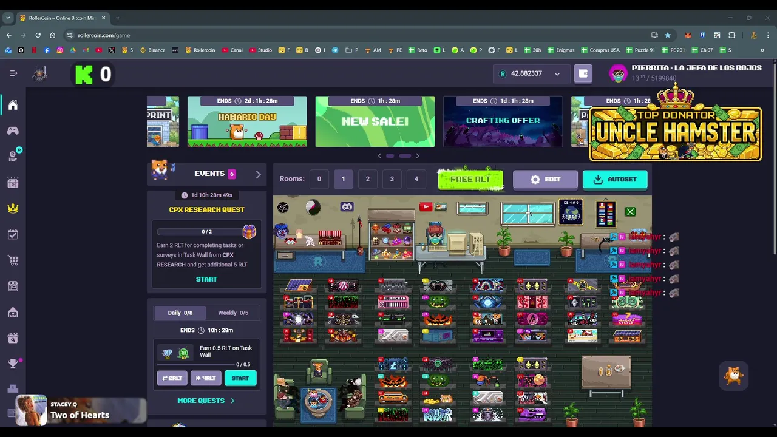
Task: Show next banner with right carousel arrow
Action: click(417, 156)
